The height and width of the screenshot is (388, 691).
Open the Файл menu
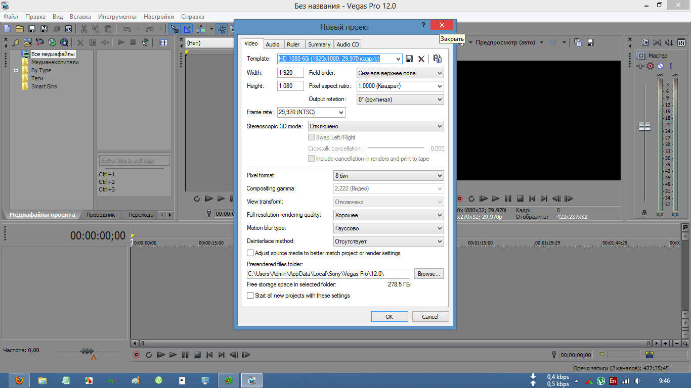click(11, 17)
